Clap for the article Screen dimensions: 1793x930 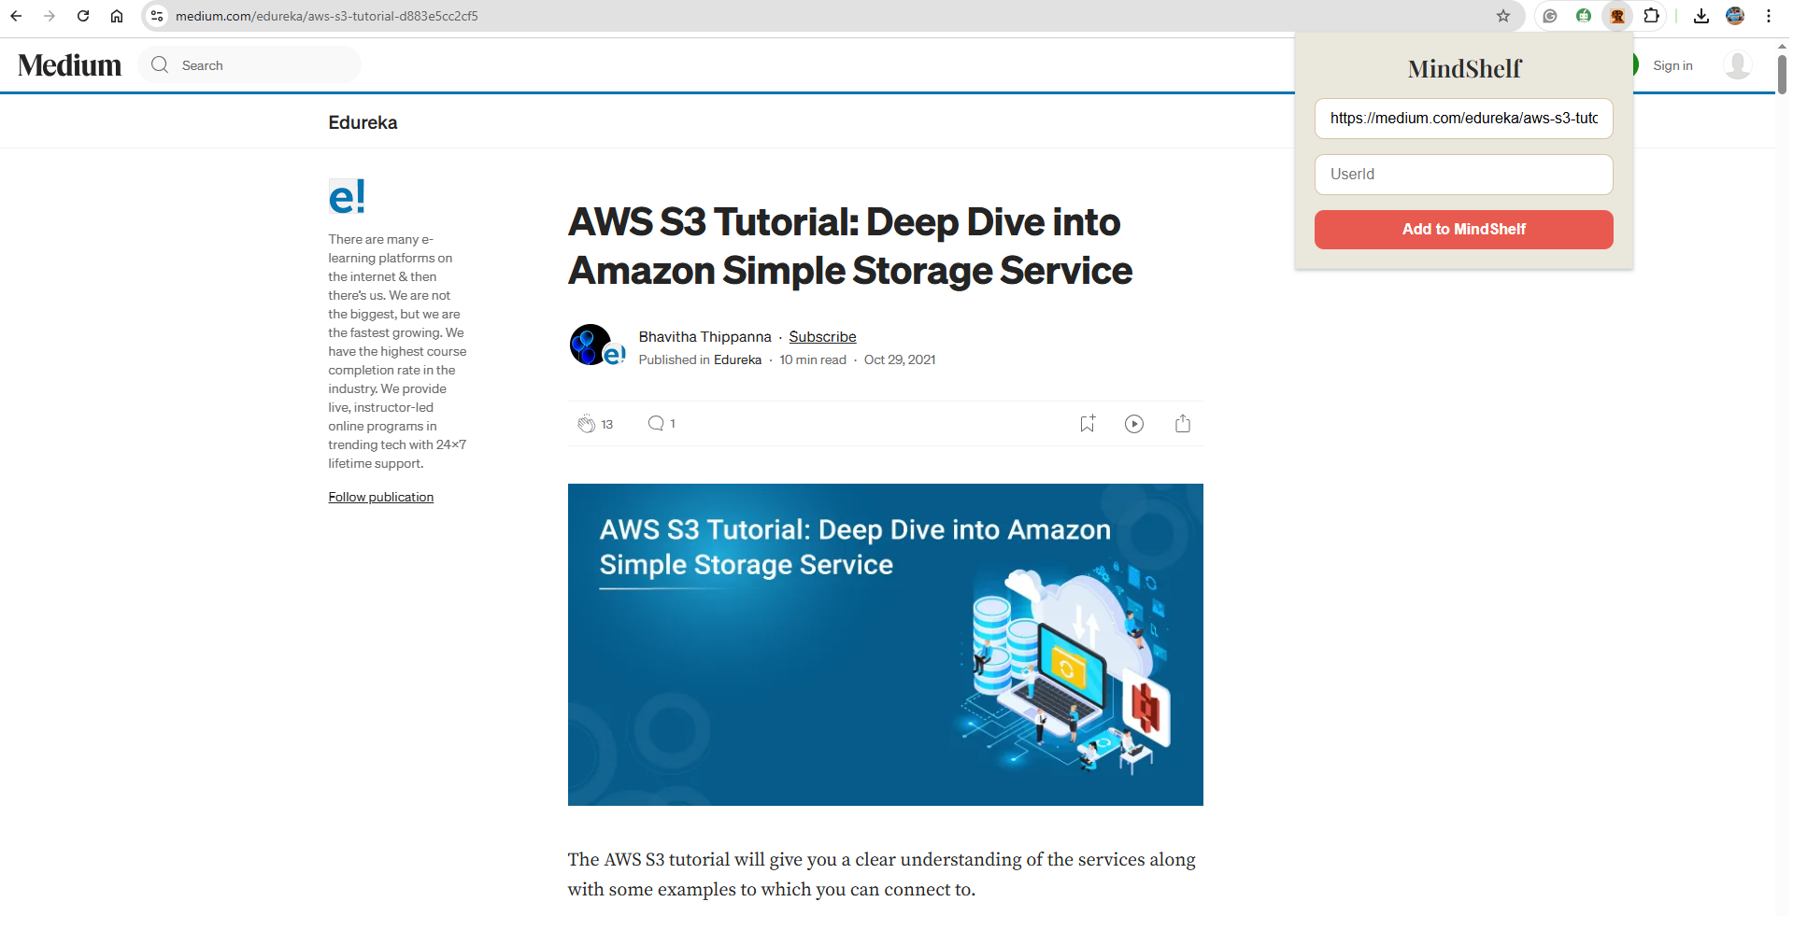coord(586,424)
